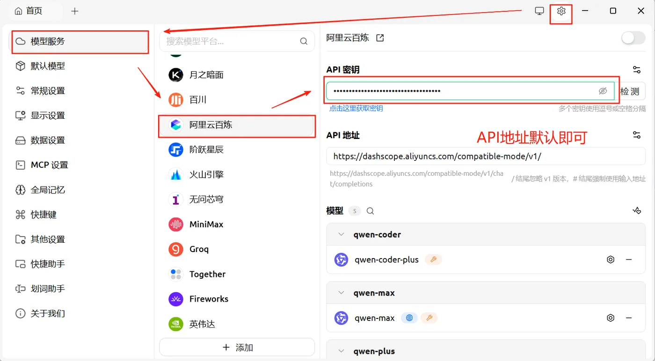Remove qwen-max with minus icon
Screen dimensions: 655x361
click(629, 318)
